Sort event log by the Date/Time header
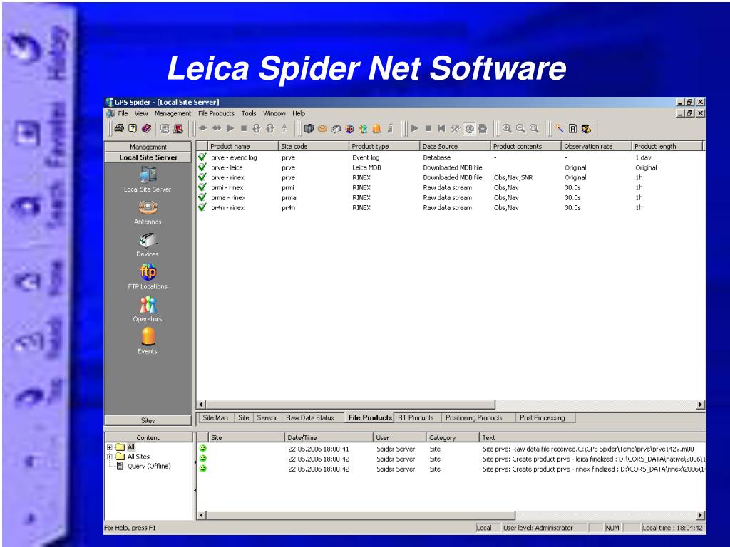 click(329, 437)
